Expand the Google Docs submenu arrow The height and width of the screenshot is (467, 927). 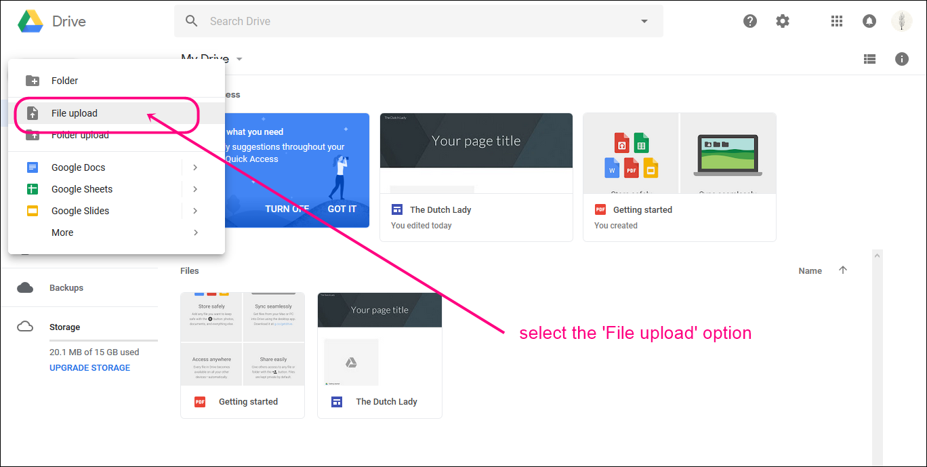195,167
